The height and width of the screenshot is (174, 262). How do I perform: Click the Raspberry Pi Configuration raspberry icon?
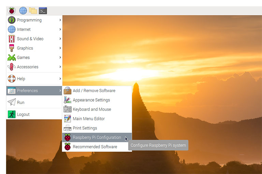coord(68,137)
